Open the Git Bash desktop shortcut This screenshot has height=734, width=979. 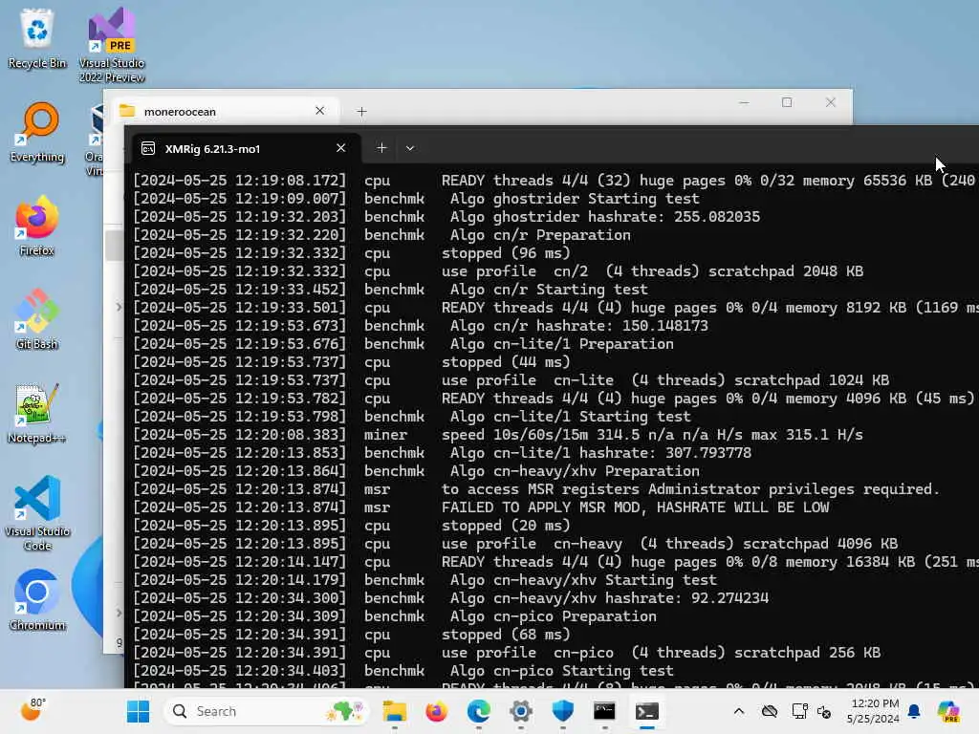pos(37,319)
